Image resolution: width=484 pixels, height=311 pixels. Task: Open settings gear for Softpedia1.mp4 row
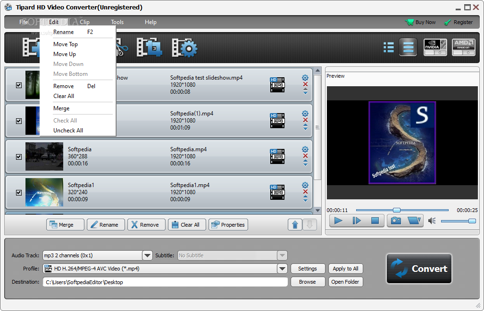(305, 185)
